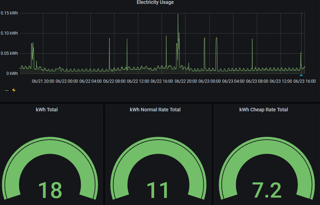320x205 pixels.
Task: Click the gauge value 11
Action: click(158, 190)
